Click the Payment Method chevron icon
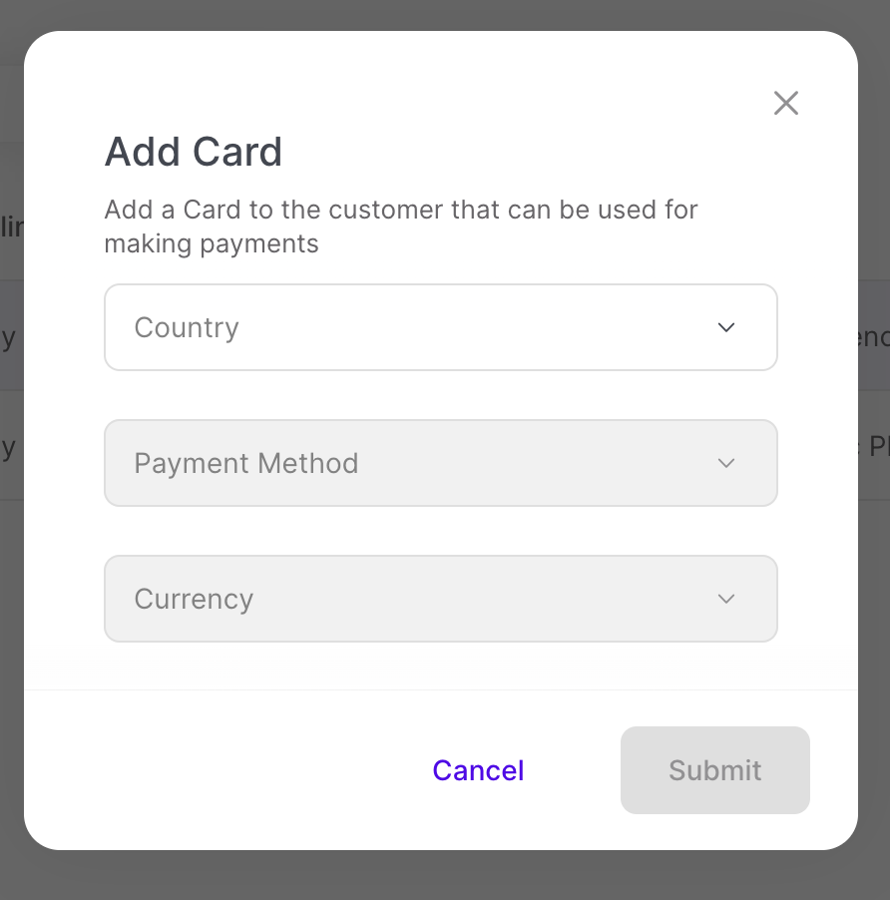The height and width of the screenshot is (900, 890). (727, 463)
